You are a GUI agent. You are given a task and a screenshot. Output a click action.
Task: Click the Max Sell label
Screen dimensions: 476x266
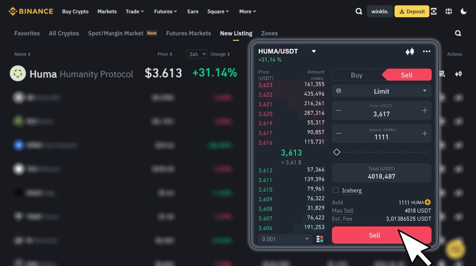[343, 211]
